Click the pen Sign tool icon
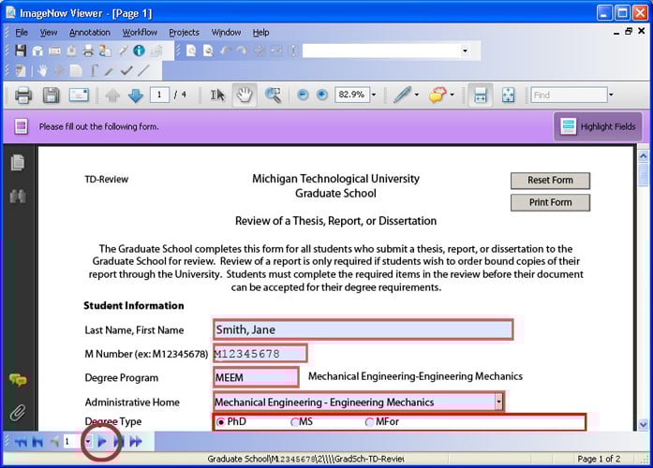This screenshot has height=468, width=653. point(402,95)
